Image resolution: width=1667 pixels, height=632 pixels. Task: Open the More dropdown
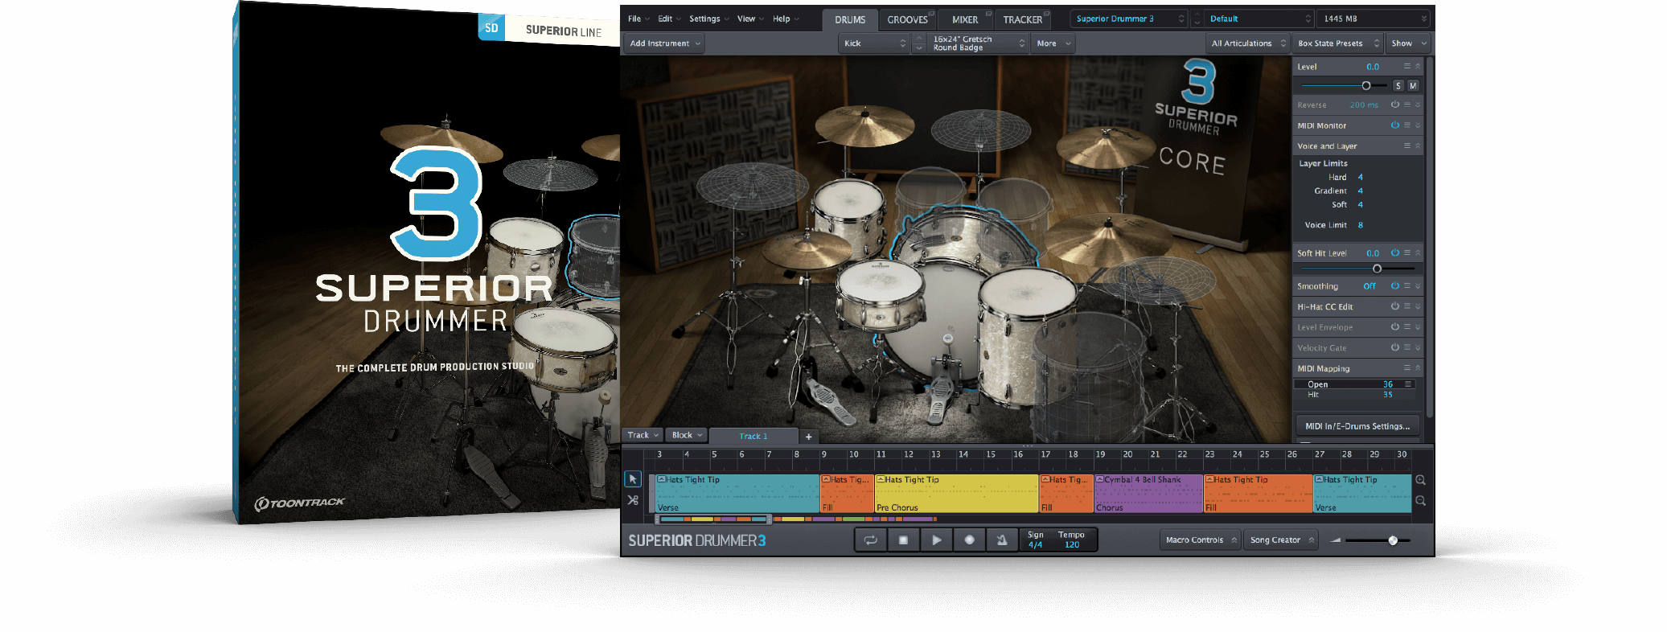pos(1053,43)
